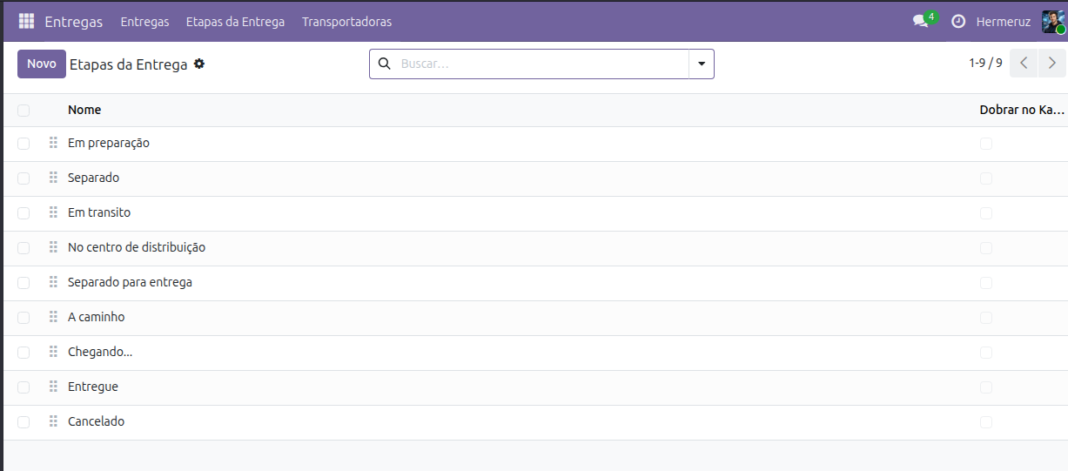Click the search magnifier icon
1068x471 pixels.
[384, 64]
